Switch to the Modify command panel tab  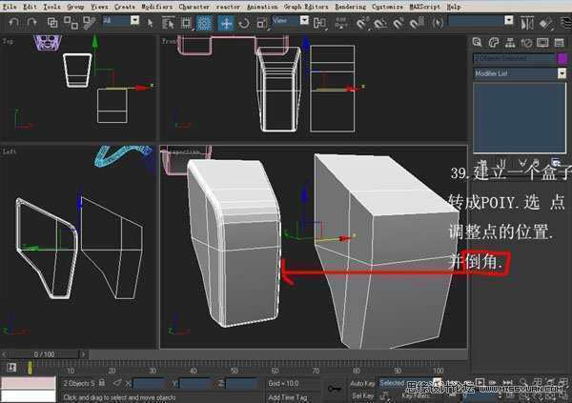point(493,42)
